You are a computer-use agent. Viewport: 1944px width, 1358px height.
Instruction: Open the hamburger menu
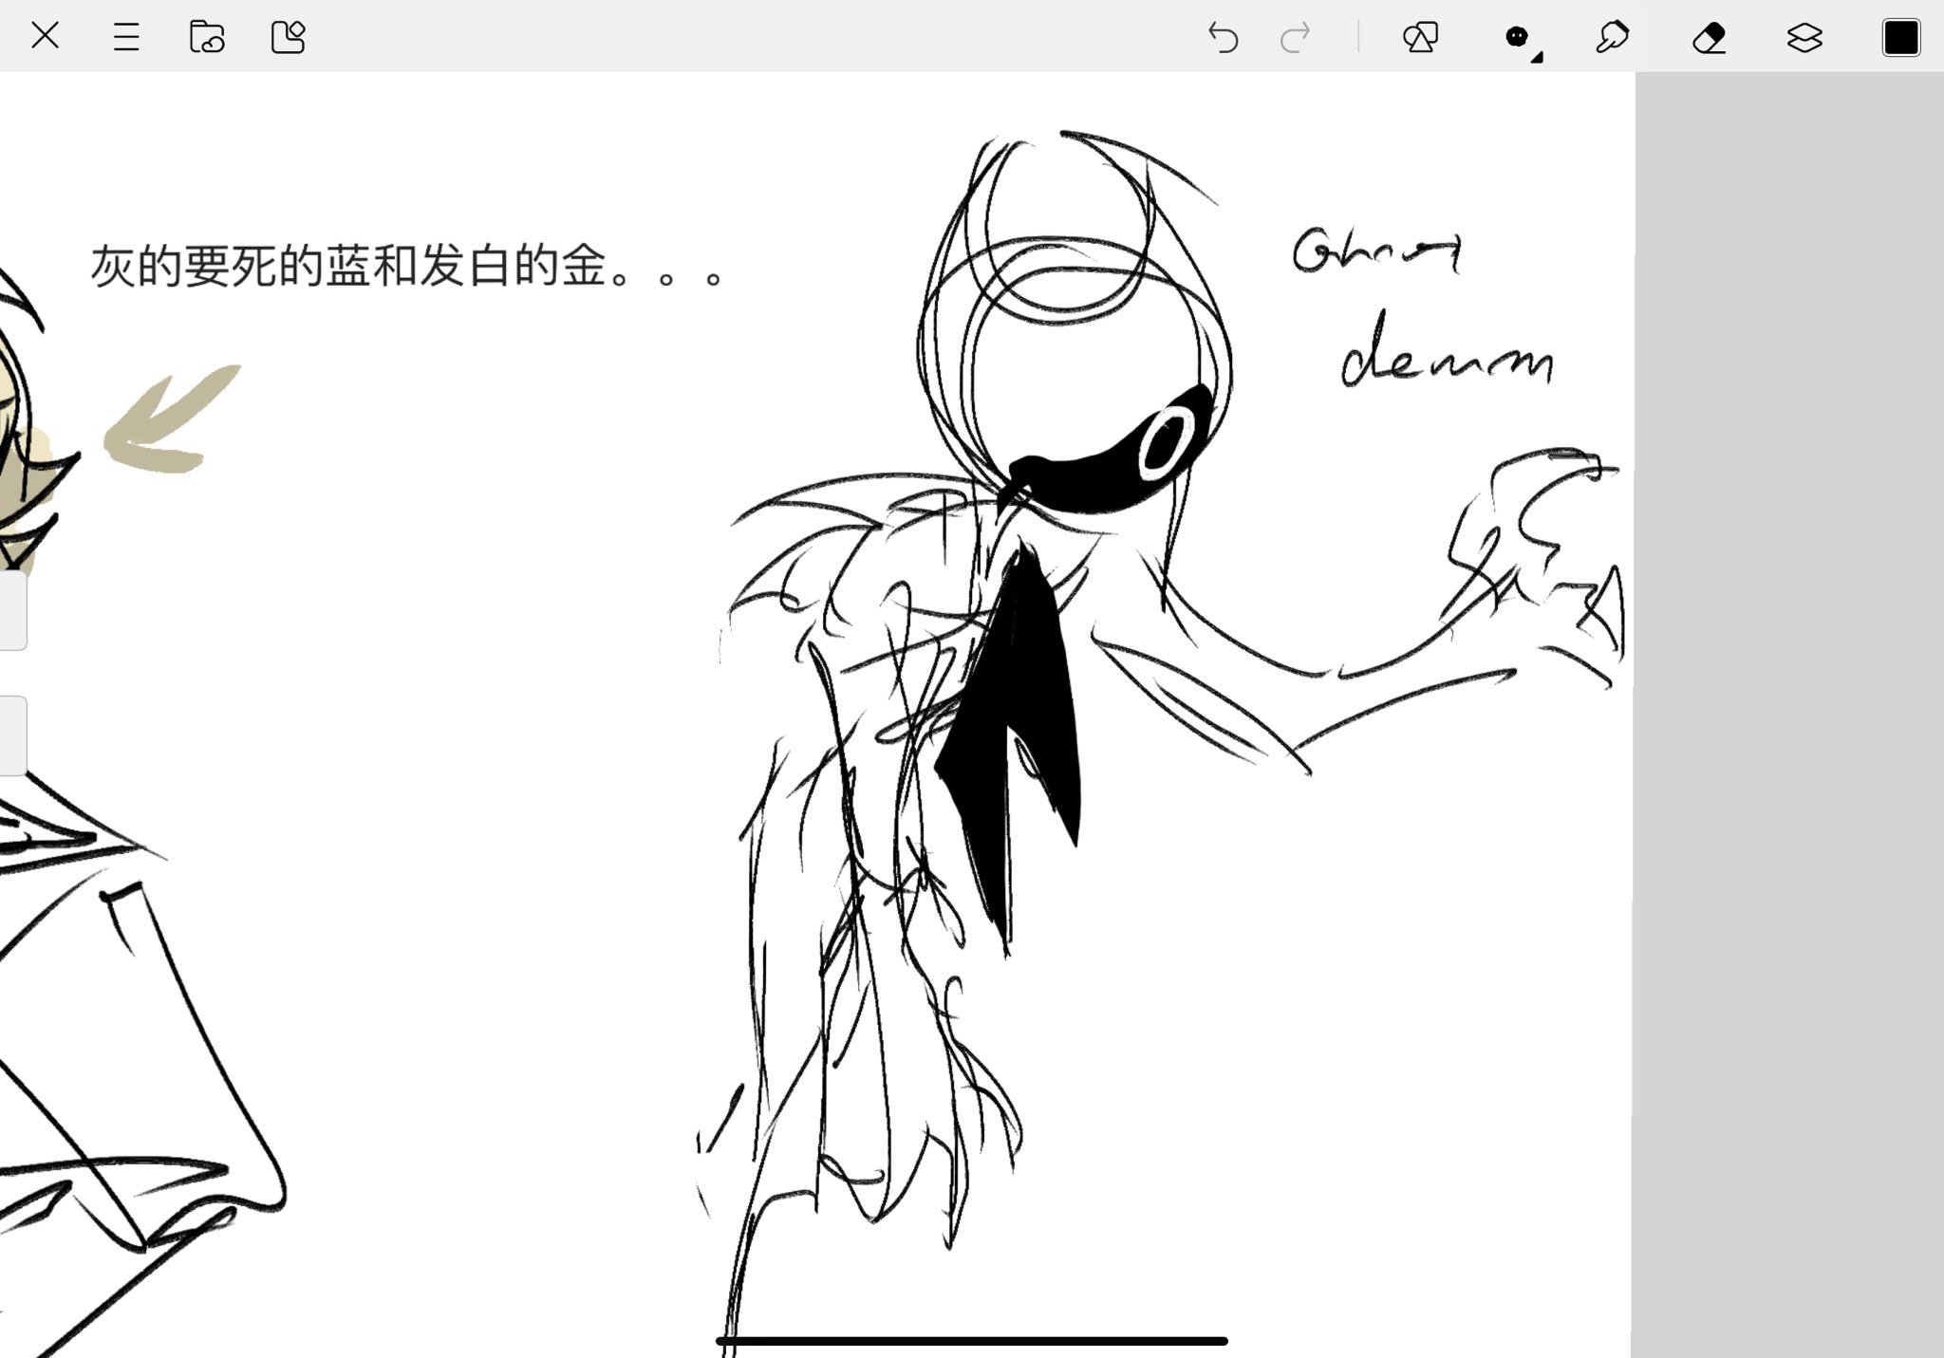[125, 38]
